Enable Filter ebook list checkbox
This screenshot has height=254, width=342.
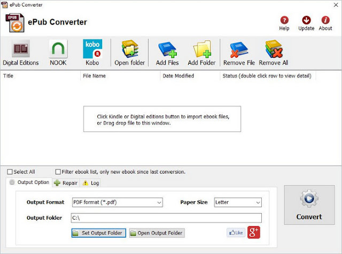tap(58, 172)
